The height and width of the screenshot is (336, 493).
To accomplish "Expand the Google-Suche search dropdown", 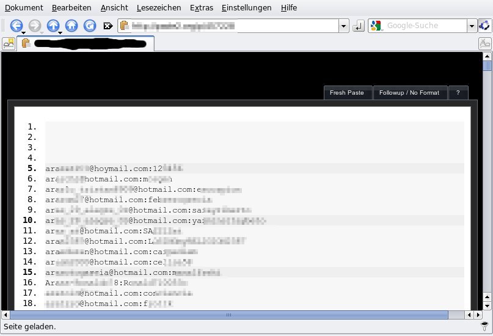I will 472,26.
